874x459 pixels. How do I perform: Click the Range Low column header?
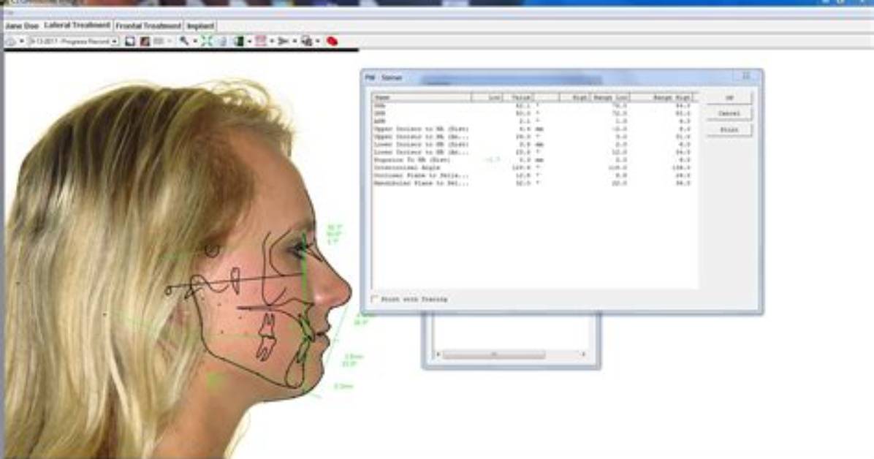tap(609, 98)
